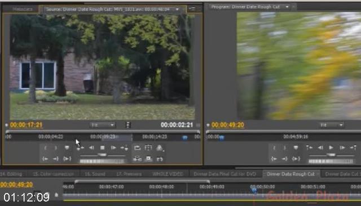Screen dimensions: 361x206
Task: Switch to the Metadata tab
Action: tap(23, 9)
